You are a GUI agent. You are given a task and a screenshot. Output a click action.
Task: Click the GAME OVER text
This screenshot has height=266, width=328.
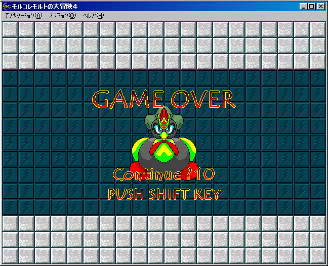click(164, 99)
